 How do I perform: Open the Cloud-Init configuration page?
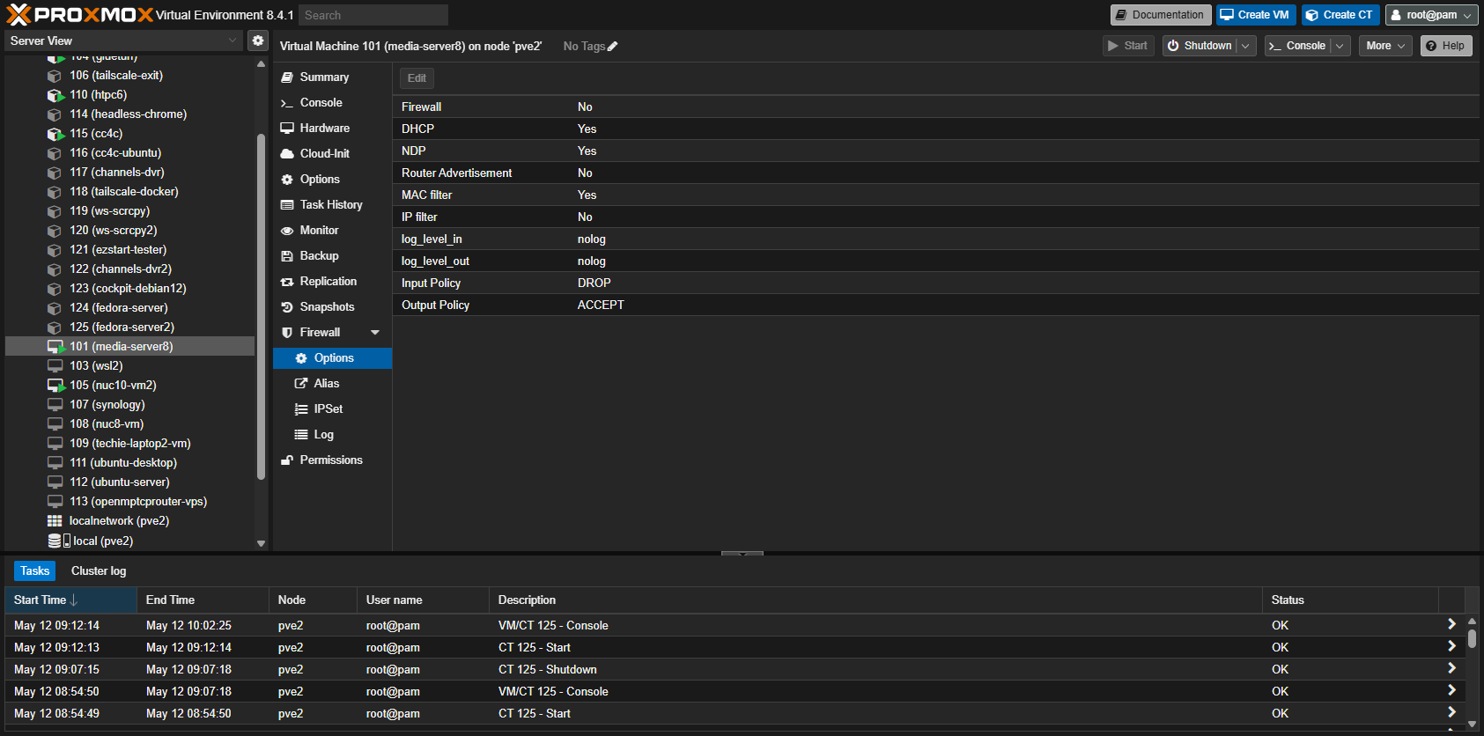point(324,154)
